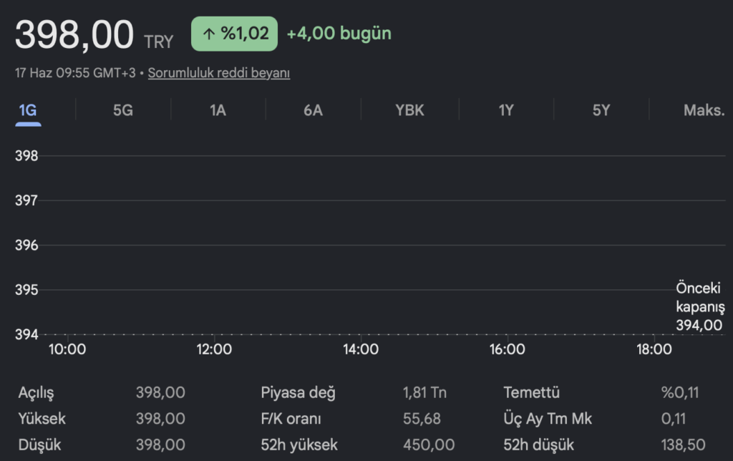
Task: Click the F/K oranı value 55,68
Action: coord(422,419)
